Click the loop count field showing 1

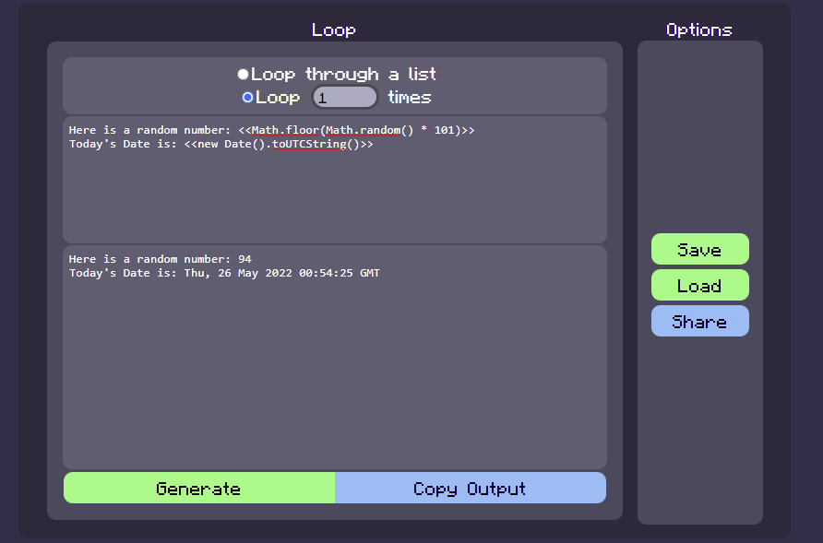[x=343, y=97]
